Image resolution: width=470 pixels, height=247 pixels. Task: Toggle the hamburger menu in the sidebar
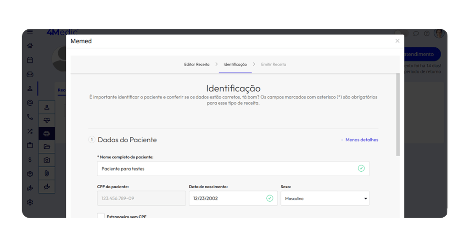coord(30,32)
